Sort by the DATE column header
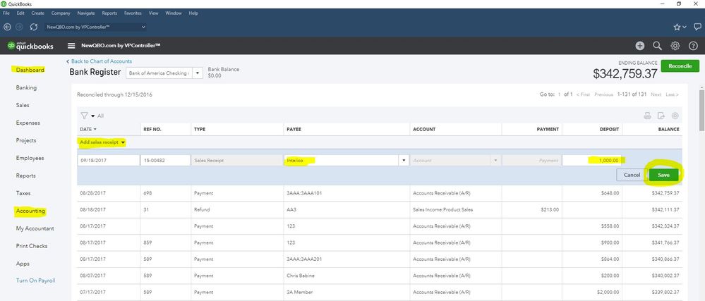 (x=88, y=130)
